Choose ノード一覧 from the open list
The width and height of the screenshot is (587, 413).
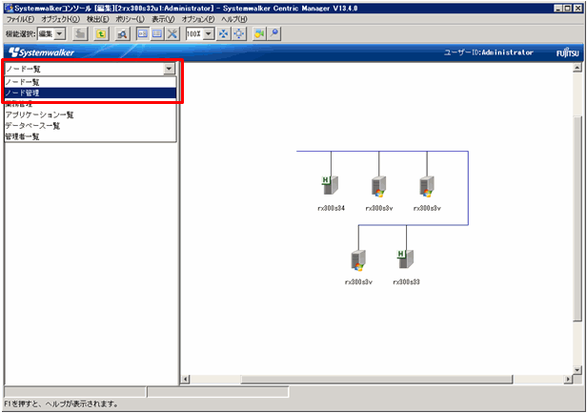91,82
